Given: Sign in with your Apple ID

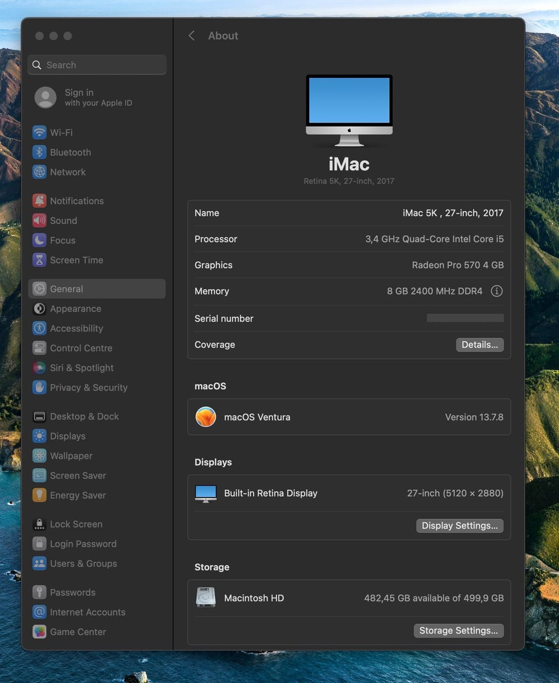Looking at the screenshot, I should point(83,97).
